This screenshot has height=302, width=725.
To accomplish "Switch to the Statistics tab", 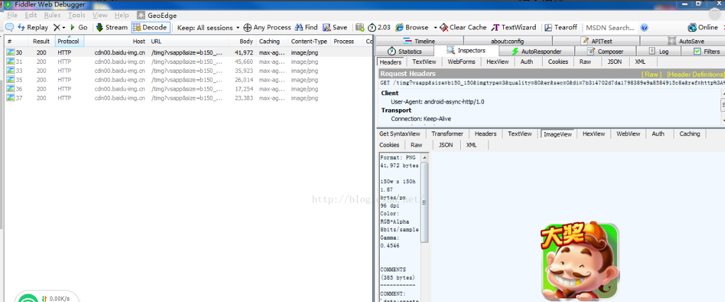I will pyautogui.click(x=405, y=51).
